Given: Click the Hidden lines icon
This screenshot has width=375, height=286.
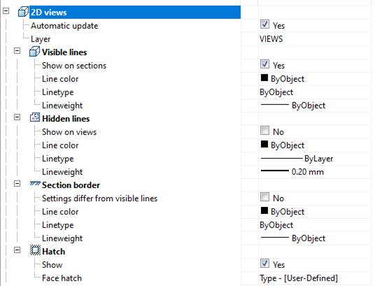Looking at the screenshot, I should coord(35,117).
